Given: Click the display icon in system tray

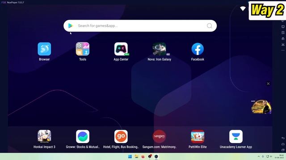Looking at the screenshot, I should pyautogui.click(x=268, y=156).
